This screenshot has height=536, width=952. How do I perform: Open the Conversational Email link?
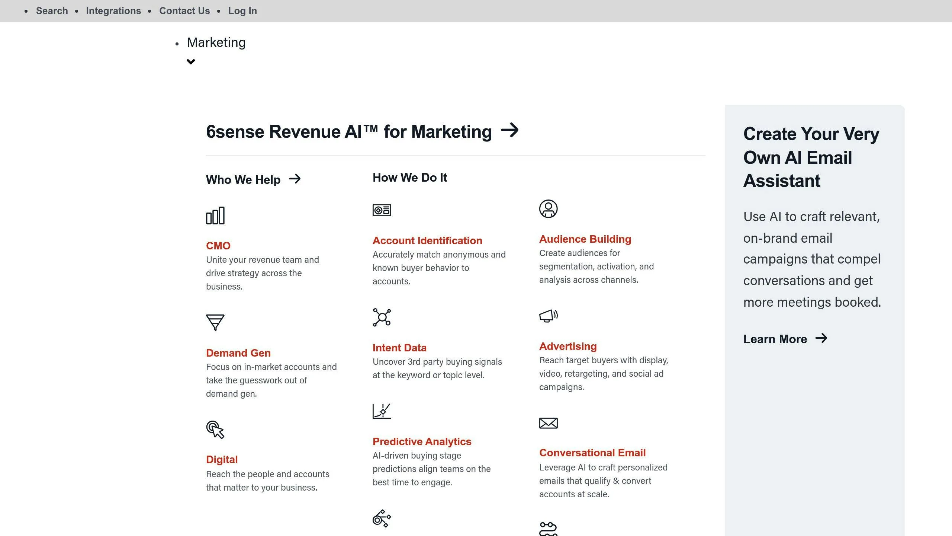coord(592,453)
